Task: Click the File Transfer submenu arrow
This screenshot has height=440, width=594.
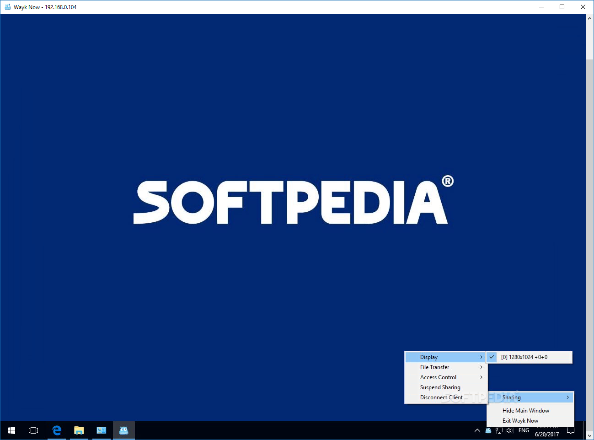Action: (482, 367)
